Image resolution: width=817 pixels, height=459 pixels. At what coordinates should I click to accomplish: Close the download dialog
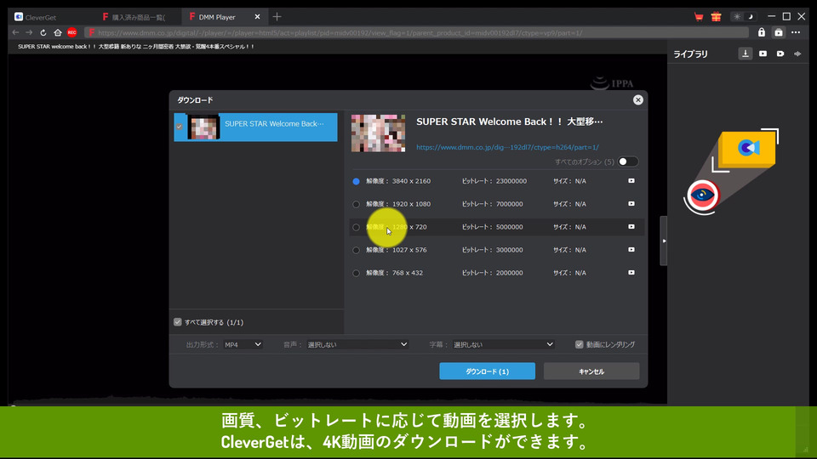637,100
